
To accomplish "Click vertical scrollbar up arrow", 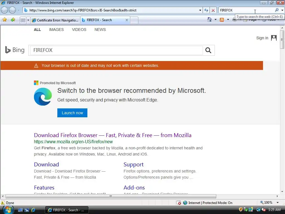I will click(x=282, y=28).
